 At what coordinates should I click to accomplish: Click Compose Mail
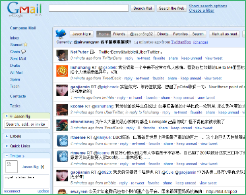[x=23, y=28]
